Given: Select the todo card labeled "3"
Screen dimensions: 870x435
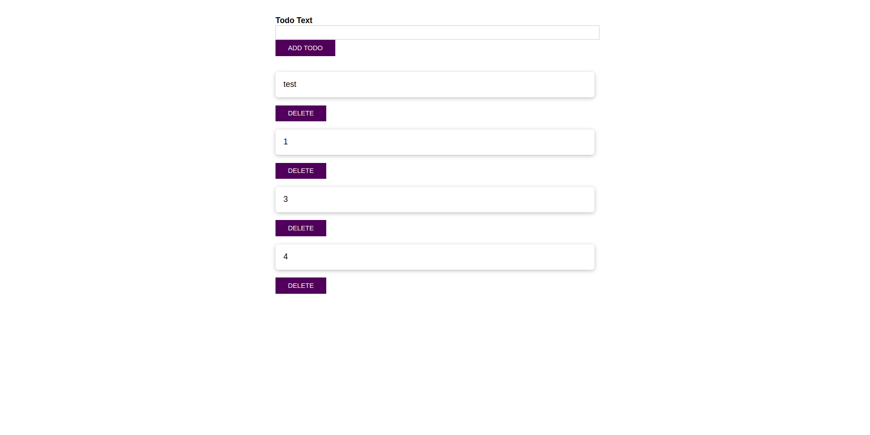Looking at the screenshot, I should coord(435,199).
